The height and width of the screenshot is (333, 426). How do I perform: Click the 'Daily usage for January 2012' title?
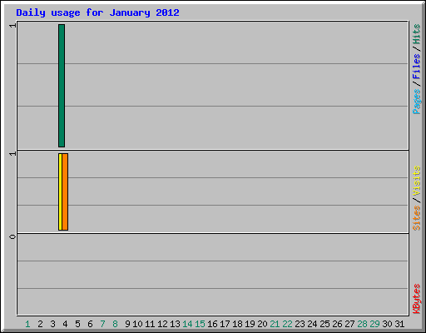tap(97, 12)
